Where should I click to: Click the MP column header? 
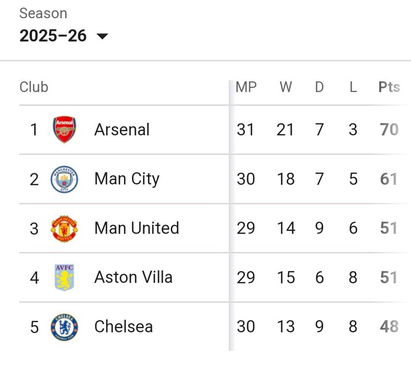(x=246, y=87)
